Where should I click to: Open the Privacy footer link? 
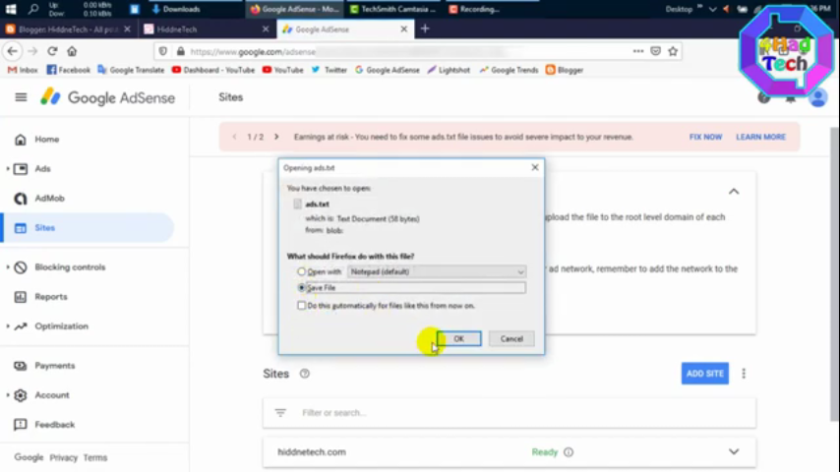click(64, 457)
